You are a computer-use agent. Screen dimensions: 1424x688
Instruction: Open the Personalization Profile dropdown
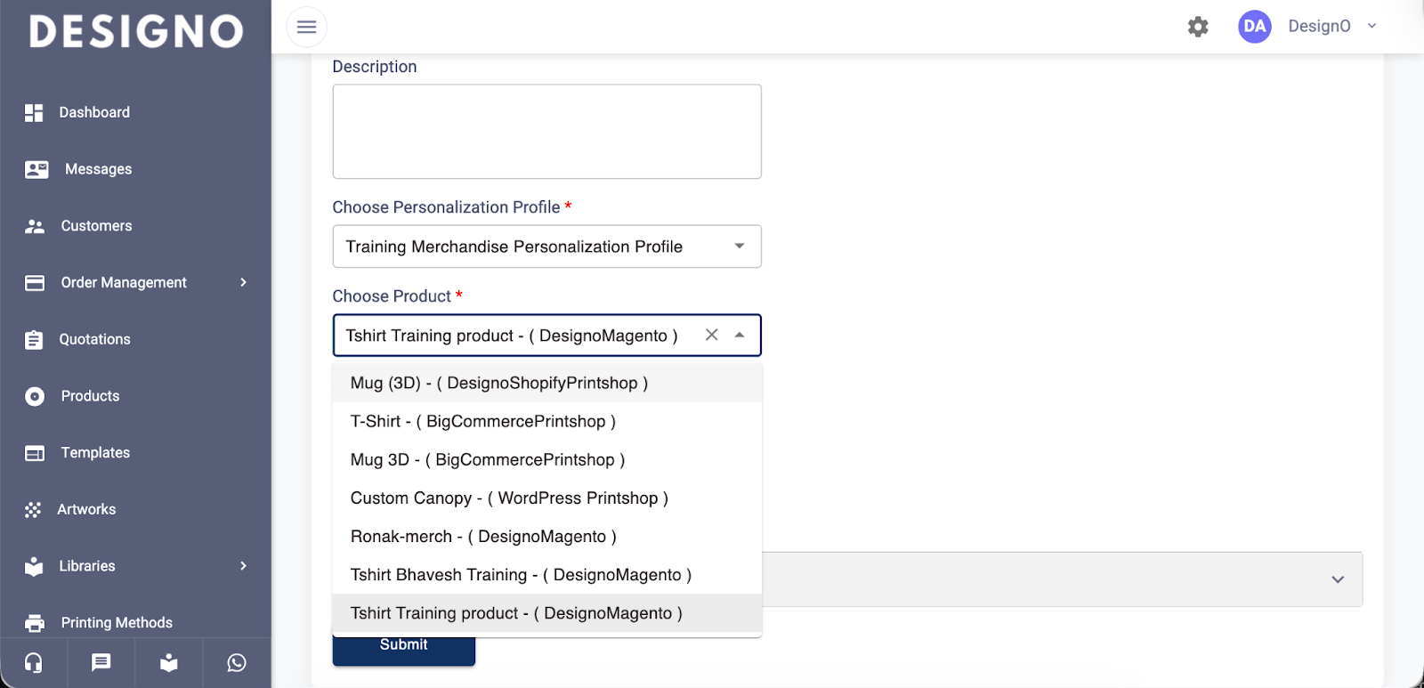coord(546,247)
